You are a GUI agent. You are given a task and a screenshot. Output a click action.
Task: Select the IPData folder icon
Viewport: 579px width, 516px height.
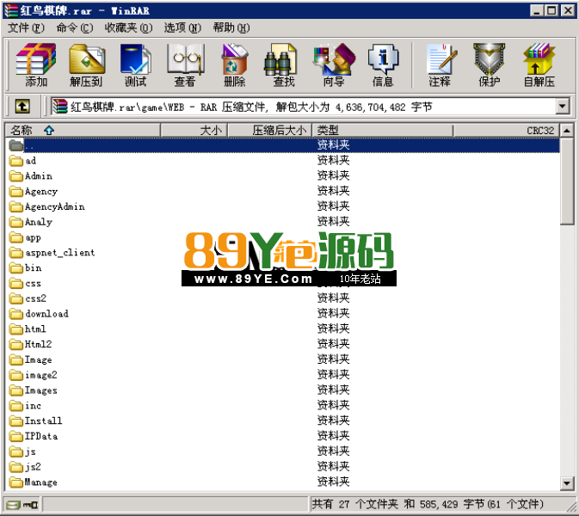click(x=15, y=436)
